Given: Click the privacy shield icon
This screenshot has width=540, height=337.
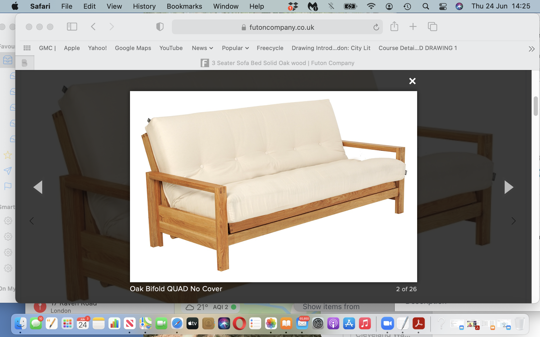Looking at the screenshot, I should 160,27.
